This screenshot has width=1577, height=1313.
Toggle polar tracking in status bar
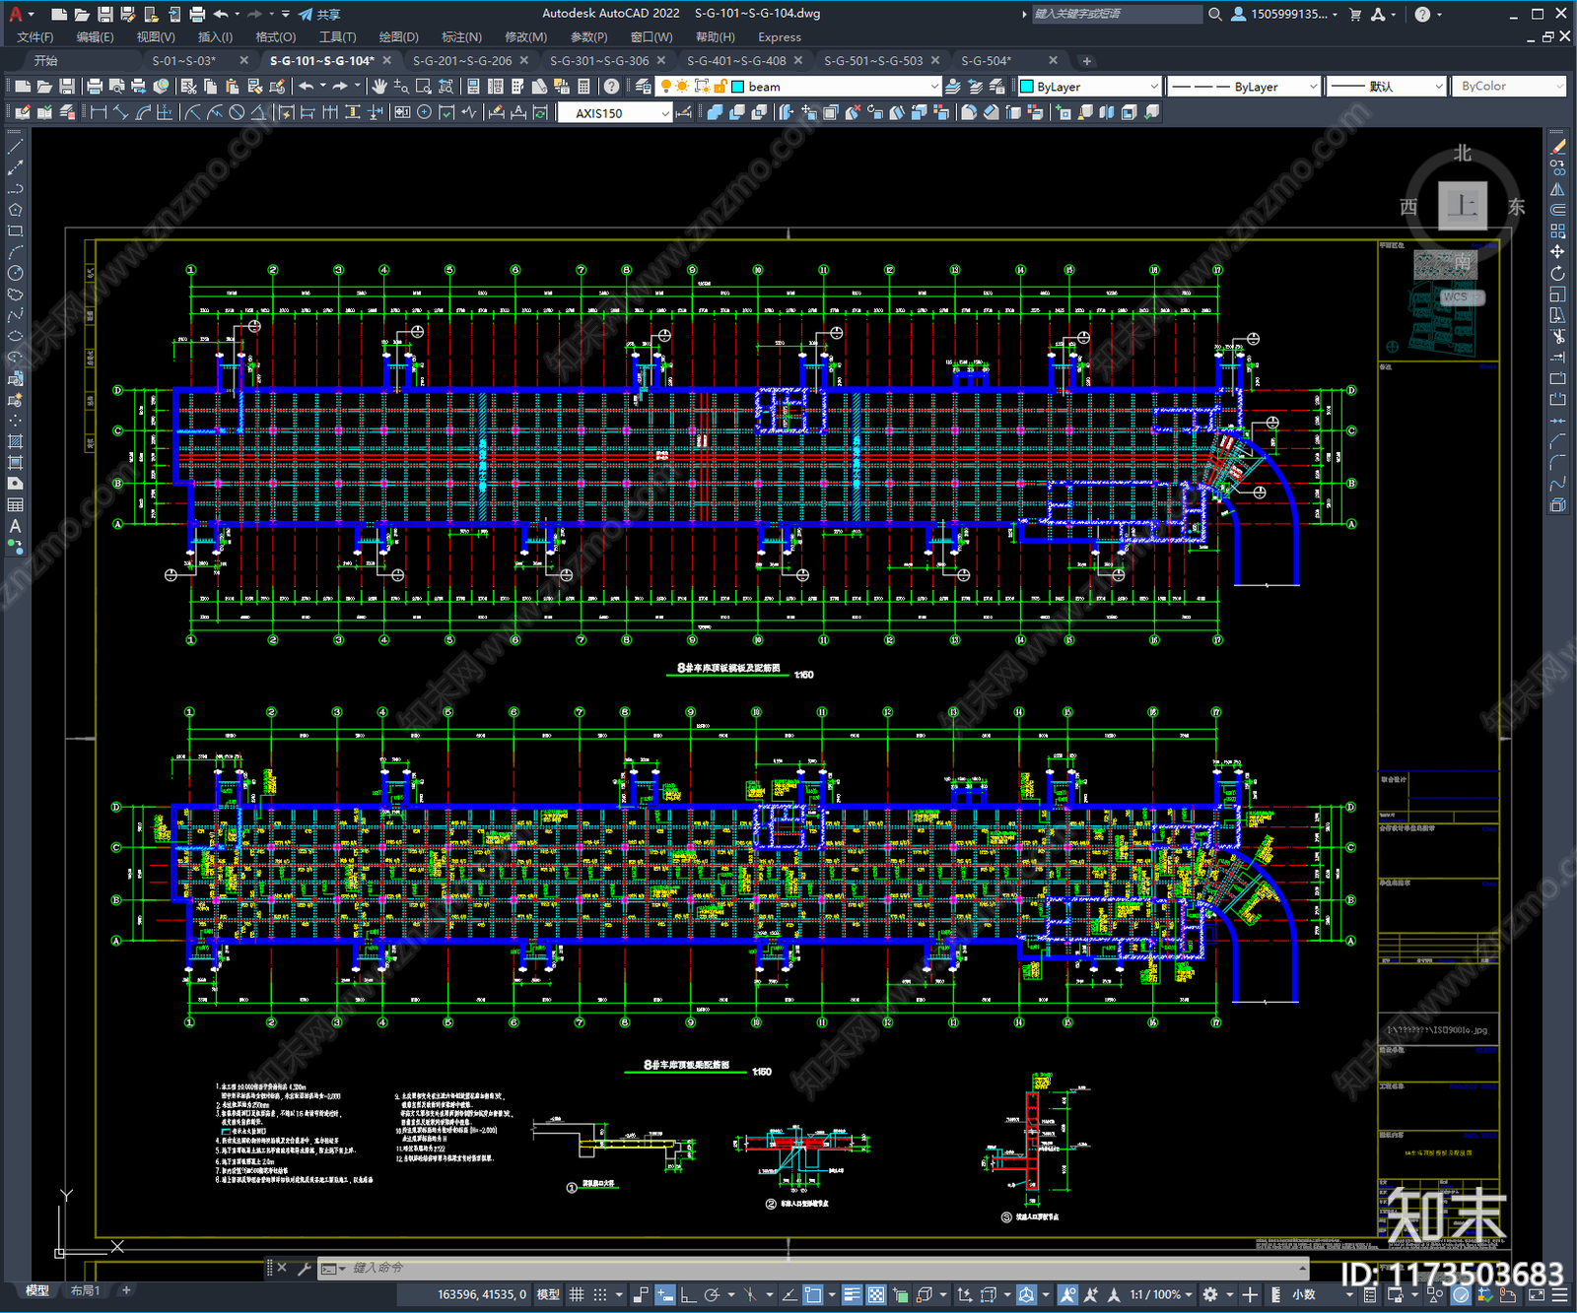coord(711,1294)
